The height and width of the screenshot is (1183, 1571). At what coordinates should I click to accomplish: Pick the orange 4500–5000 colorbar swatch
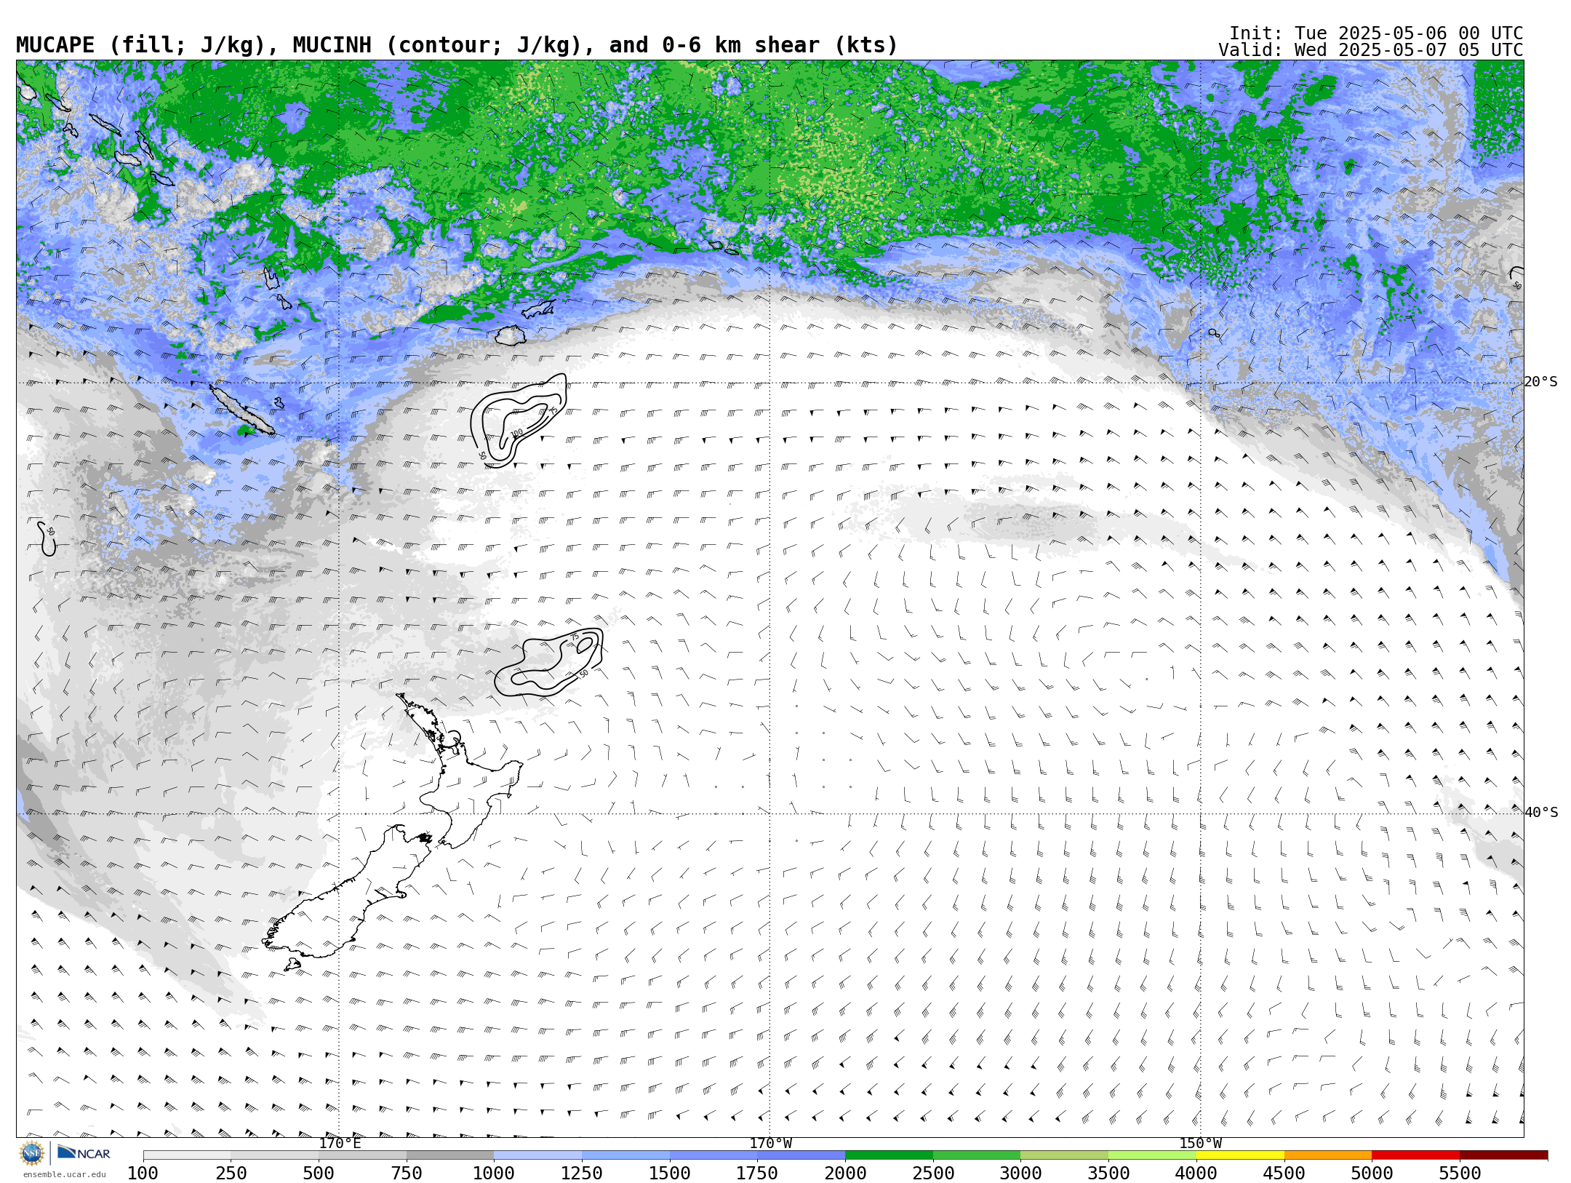[x=1328, y=1155]
